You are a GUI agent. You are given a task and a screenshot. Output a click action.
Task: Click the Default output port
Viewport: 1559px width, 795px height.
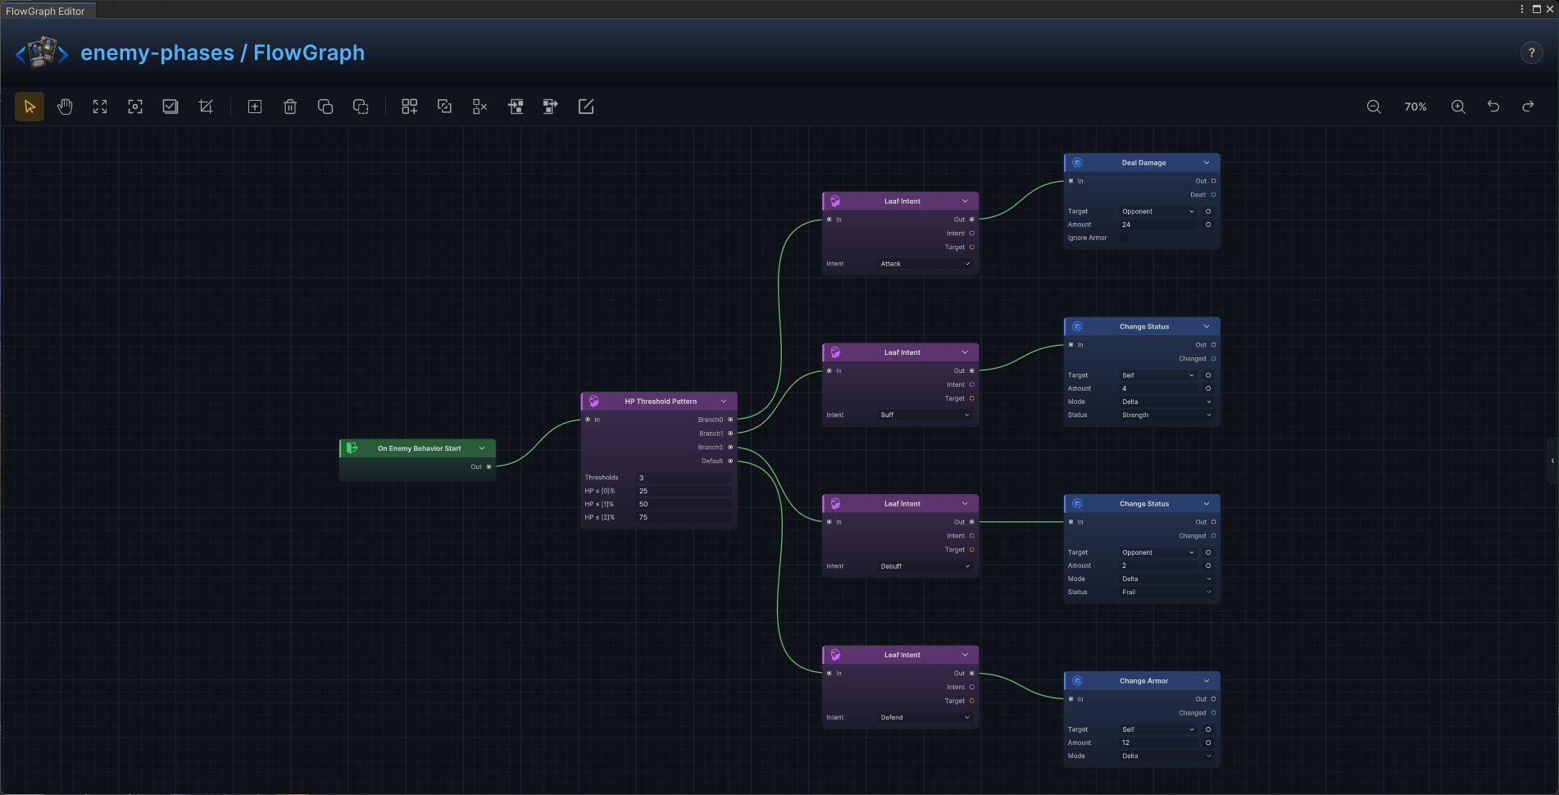click(x=730, y=461)
